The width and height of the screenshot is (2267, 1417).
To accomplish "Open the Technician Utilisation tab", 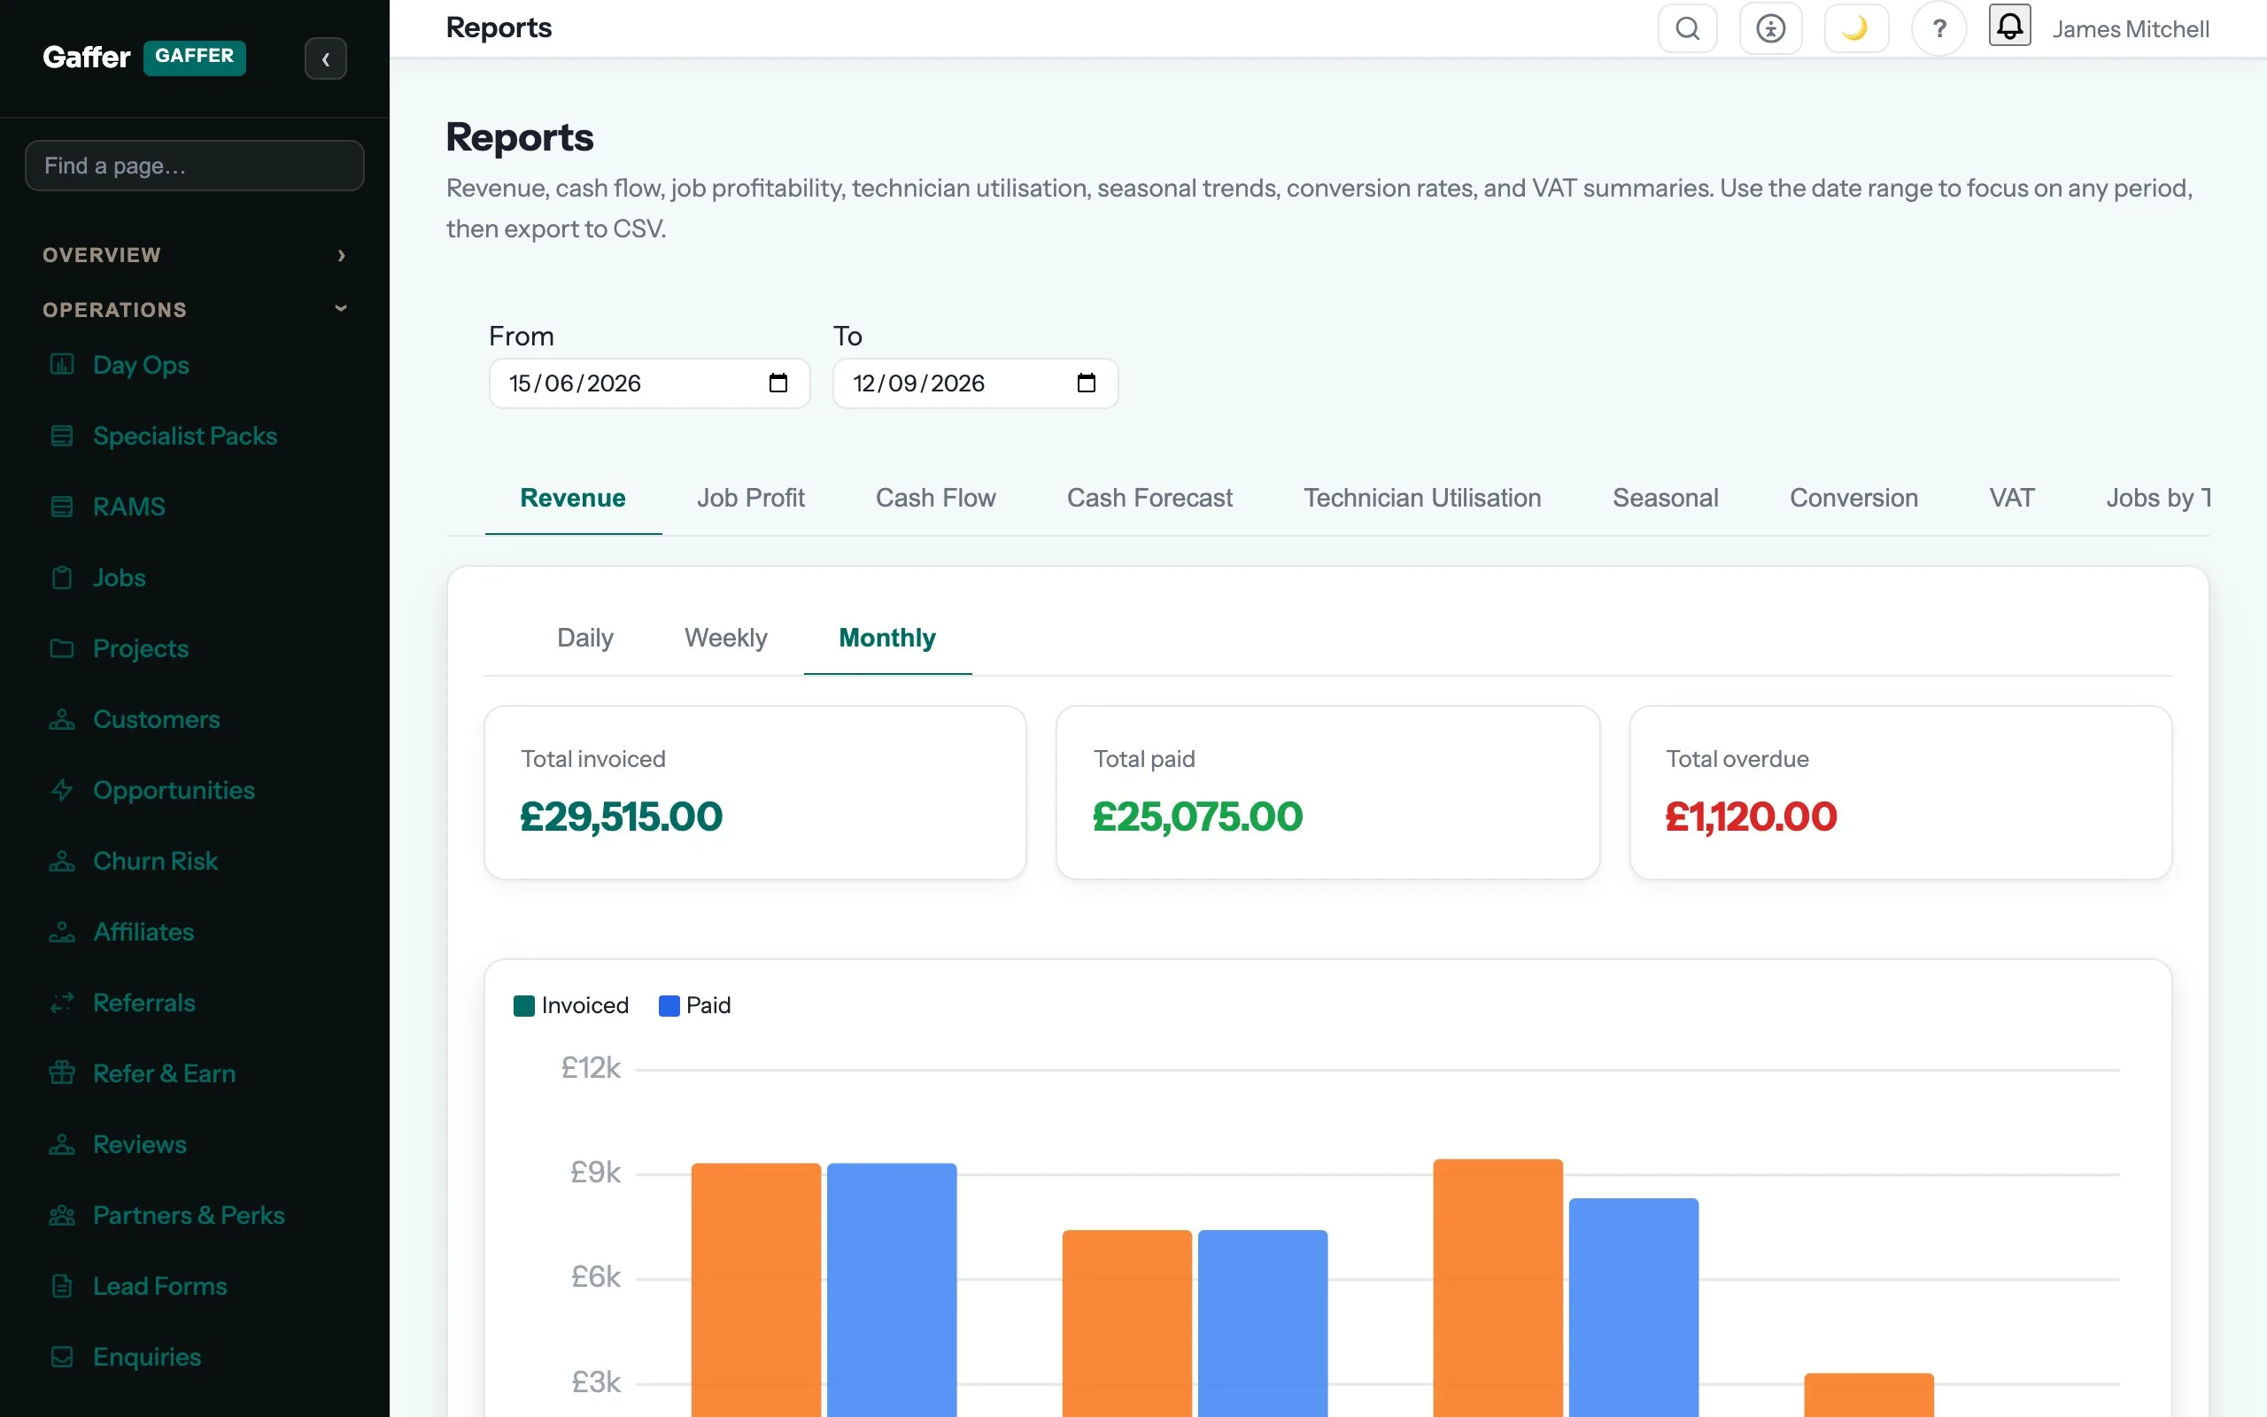I will point(1422,498).
